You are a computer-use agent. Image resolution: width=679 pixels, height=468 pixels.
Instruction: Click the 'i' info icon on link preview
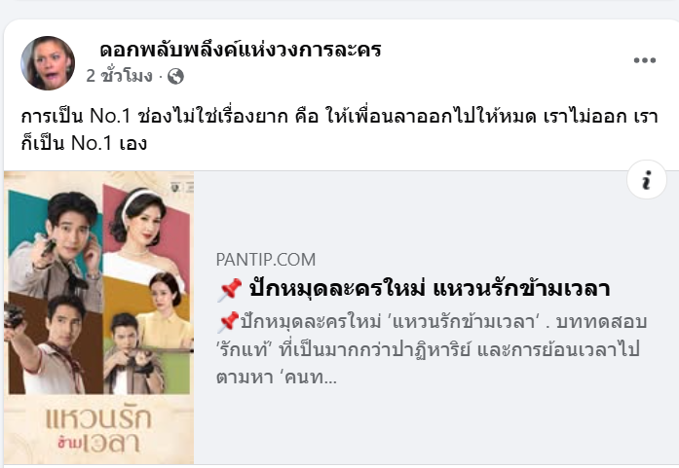coord(647,179)
